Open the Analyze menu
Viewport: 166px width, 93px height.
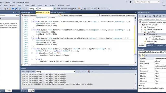click(x=53, y=5)
